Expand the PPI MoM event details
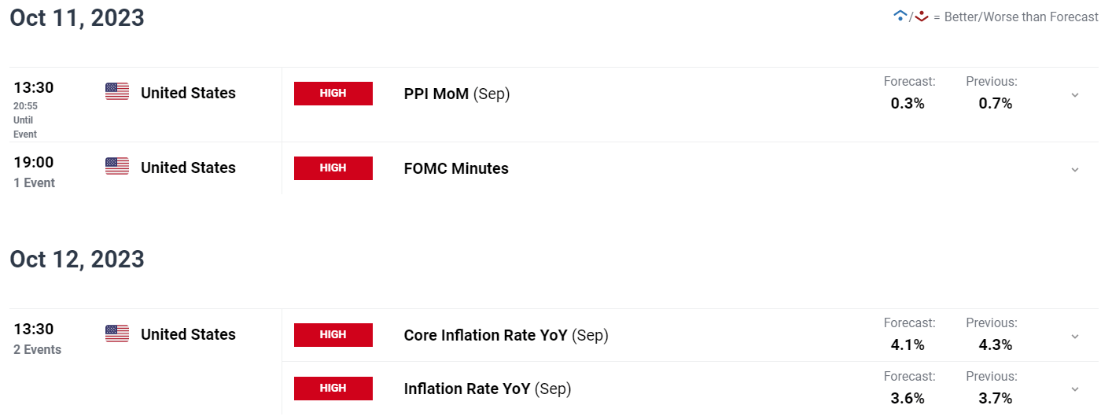The image size is (1112, 420). [x=1075, y=94]
